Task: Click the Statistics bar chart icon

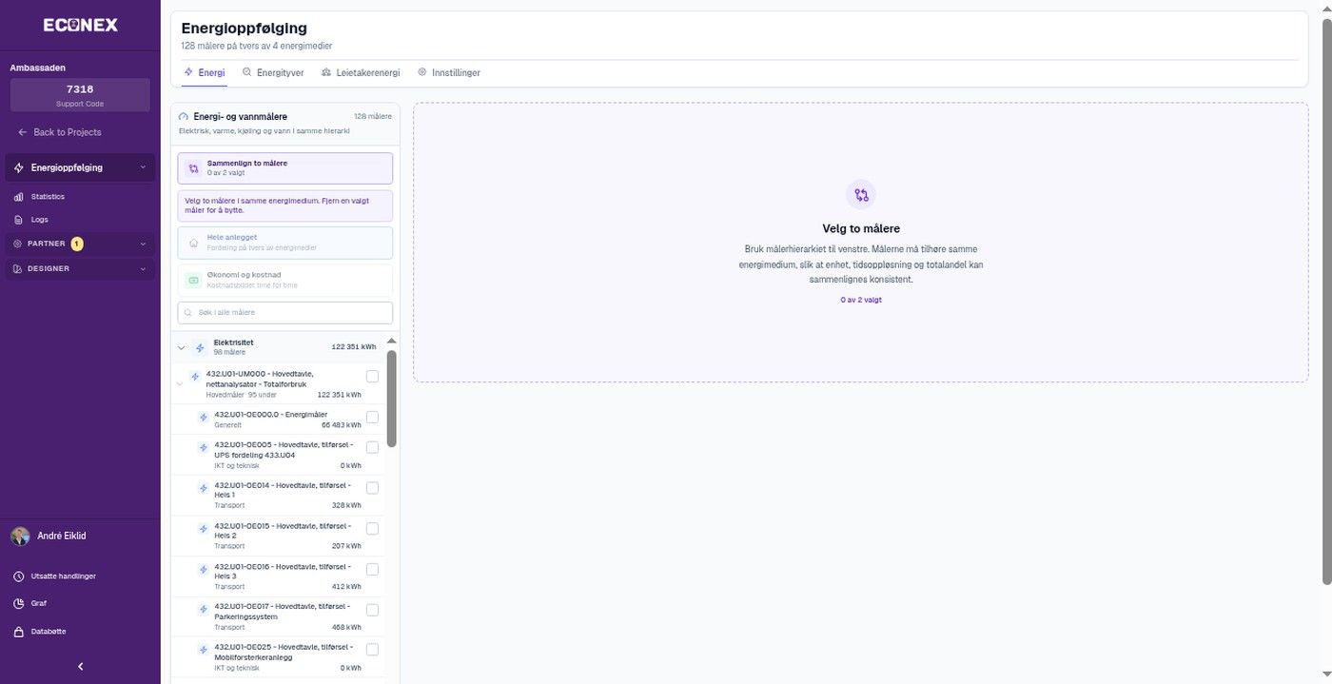Action: point(18,197)
